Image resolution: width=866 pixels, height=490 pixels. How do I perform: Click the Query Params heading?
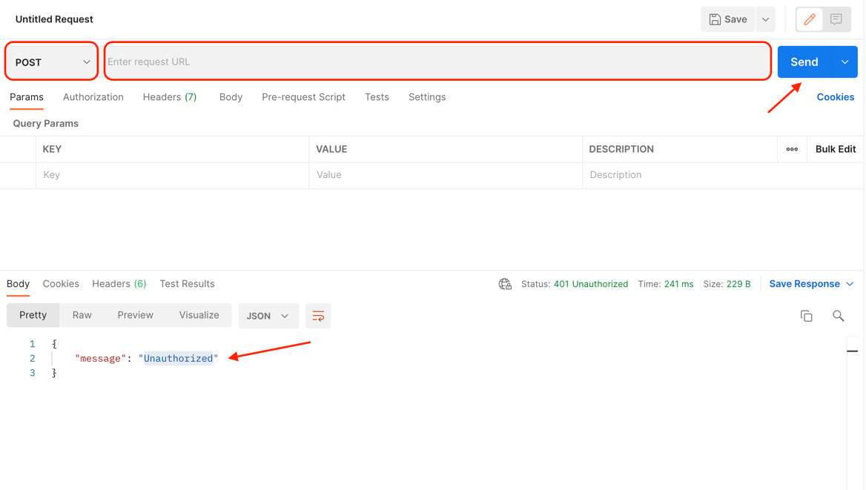(46, 124)
